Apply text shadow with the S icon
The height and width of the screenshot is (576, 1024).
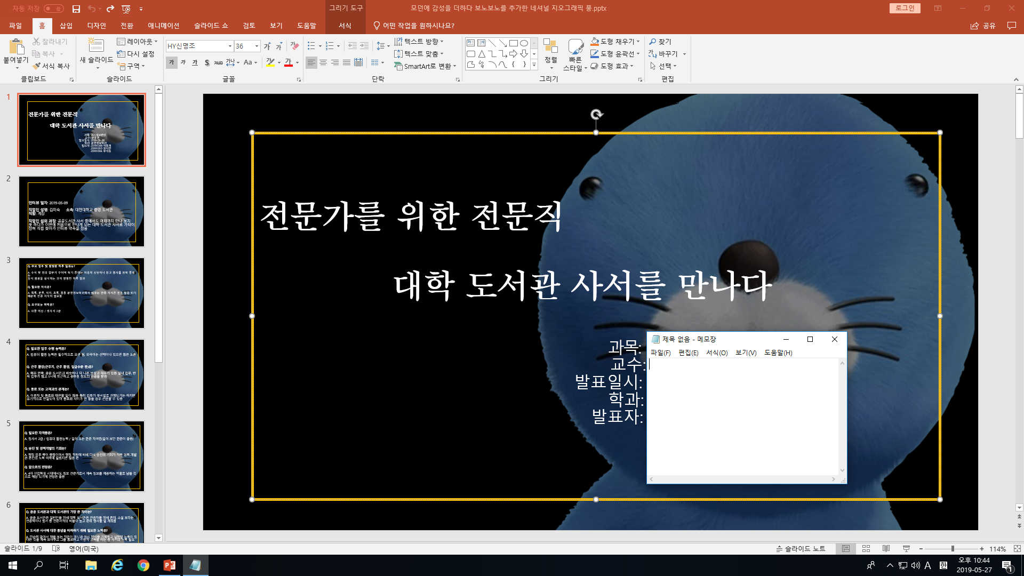(x=207, y=62)
